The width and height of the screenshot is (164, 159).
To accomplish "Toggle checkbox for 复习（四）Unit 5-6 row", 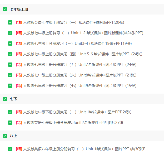I will point(10,54).
